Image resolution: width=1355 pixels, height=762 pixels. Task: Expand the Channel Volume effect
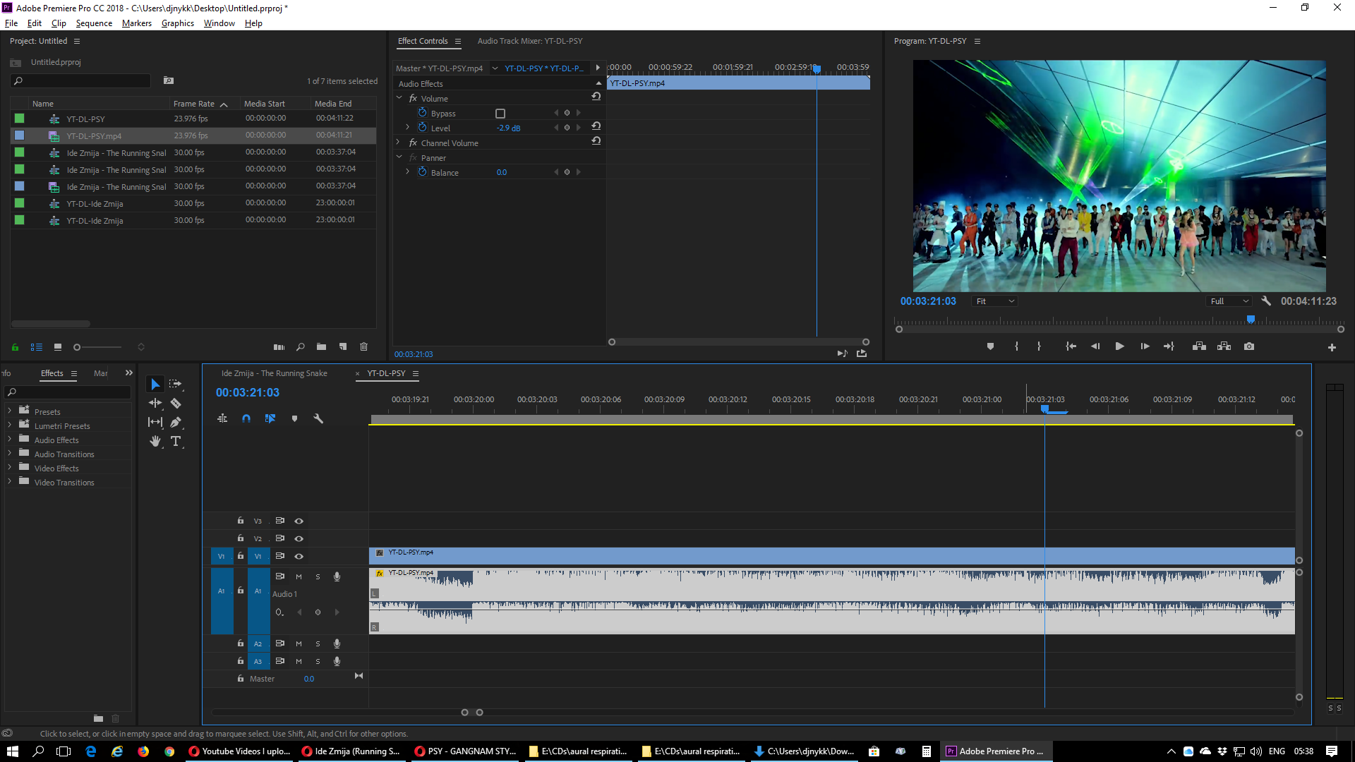coord(398,143)
